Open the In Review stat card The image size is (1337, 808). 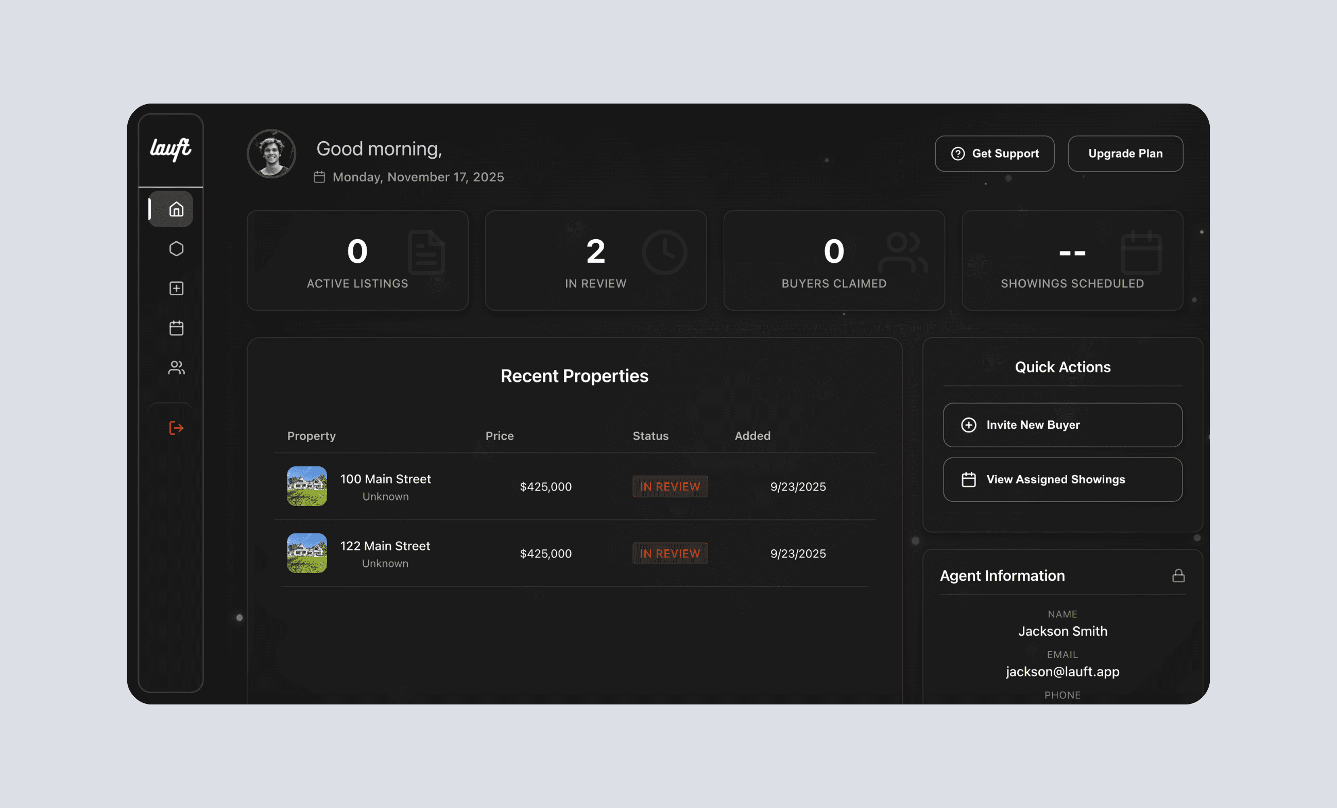click(595, 261)
